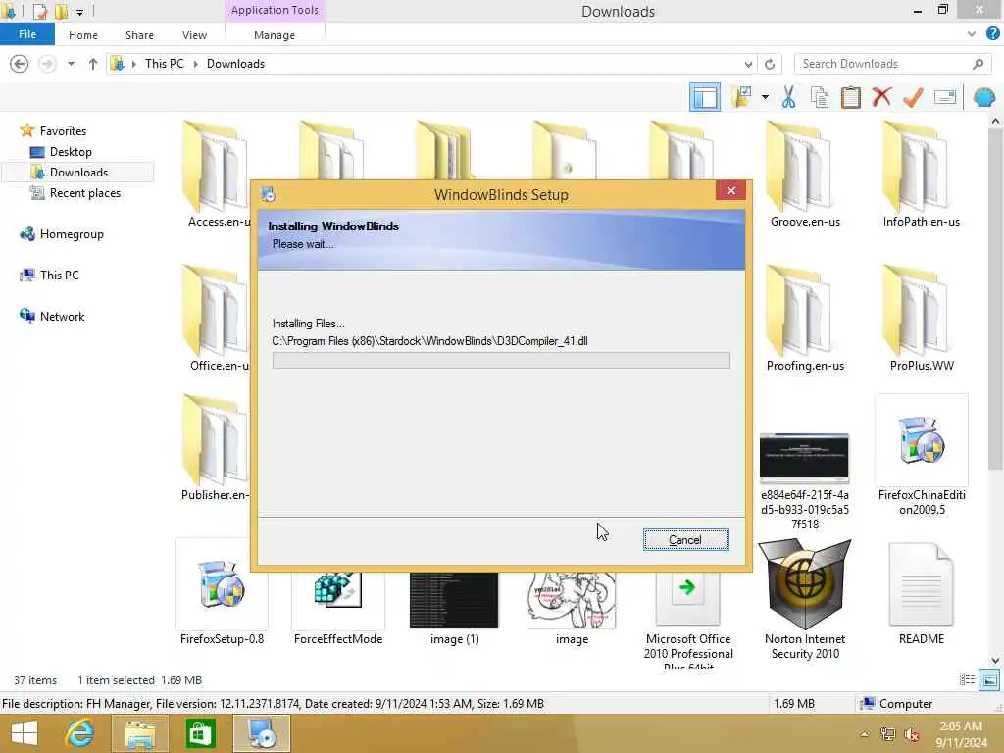Select the Office.en-us folder

tap(217, 319)
